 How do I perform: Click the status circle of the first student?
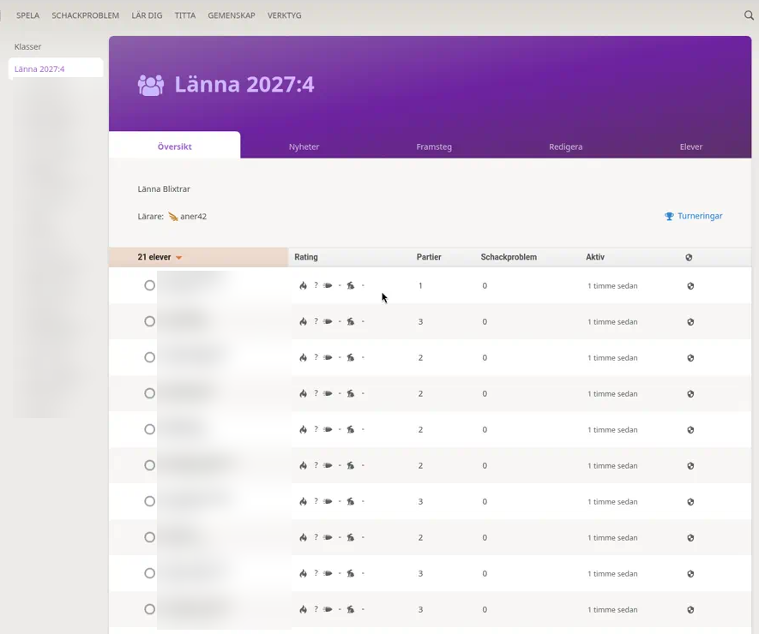point(149,285)
